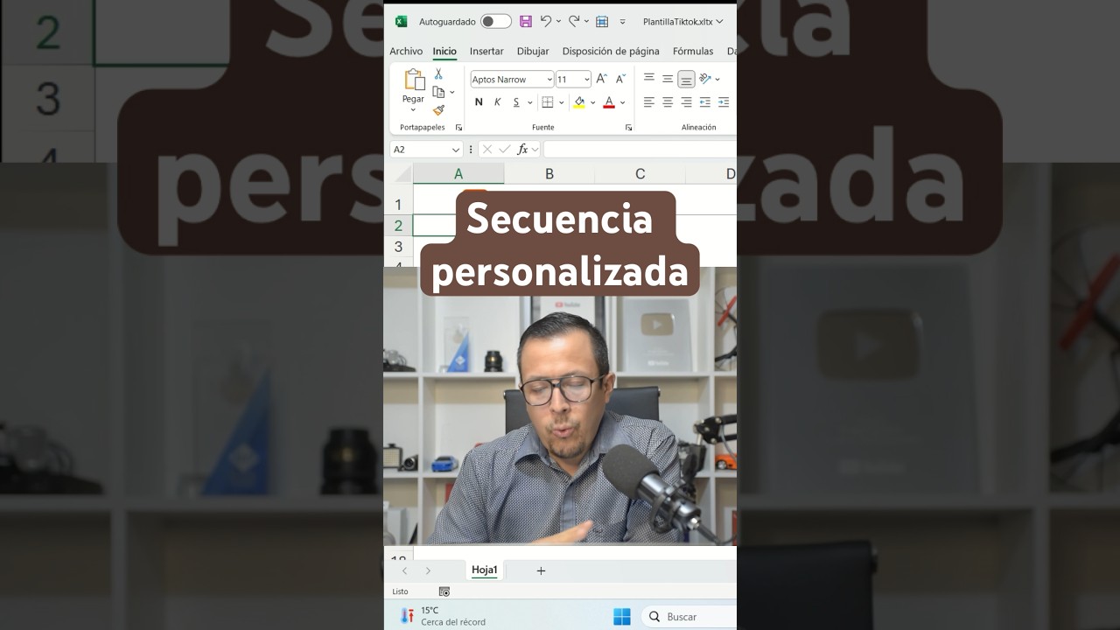This screenshot has height=630, width=1120.
Task: Open the Fórmulas tab
Action: tap(693, 51)
